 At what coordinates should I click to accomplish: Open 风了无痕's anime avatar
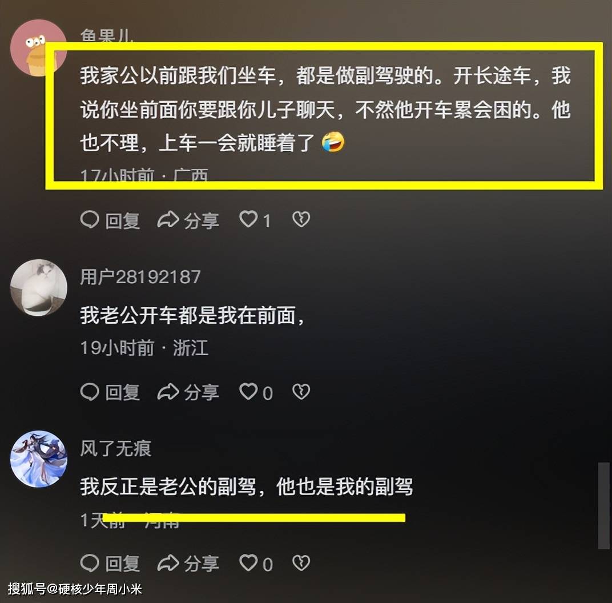pos(39,459)
